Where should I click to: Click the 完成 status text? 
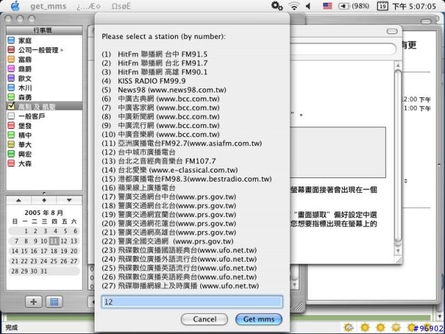pos(11,328)
